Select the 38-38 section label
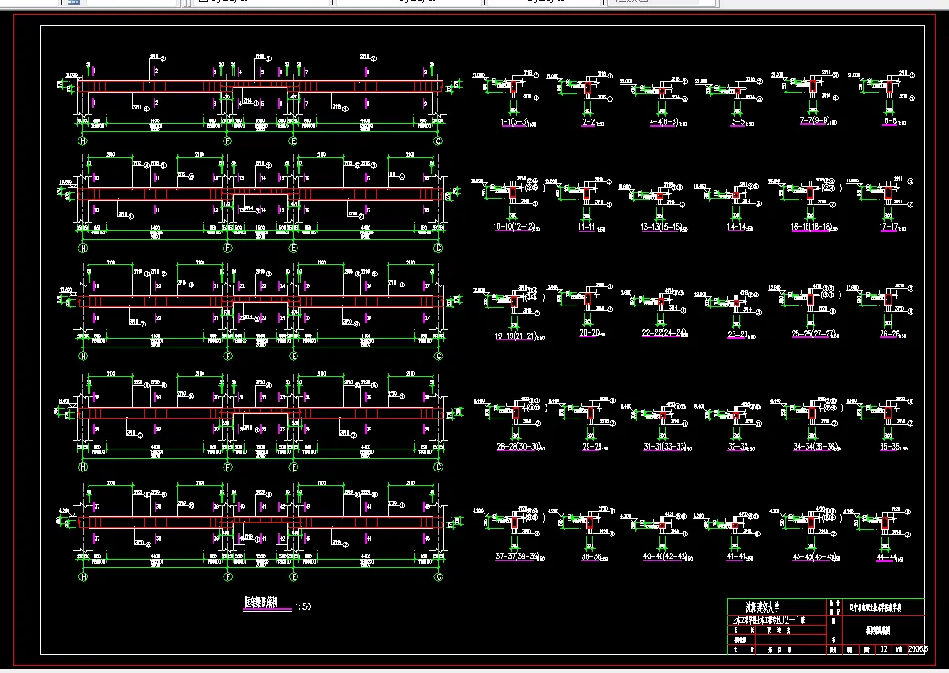The image size is (949, 673). click(591, 556)
